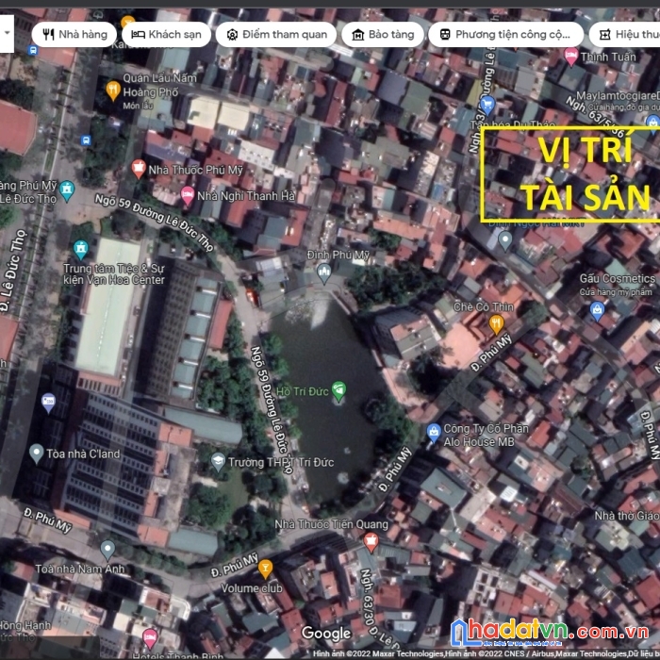Select the Bảo tàng museum chip
The height and width of the screenshot is (660, 660).
tap(383, 35)
